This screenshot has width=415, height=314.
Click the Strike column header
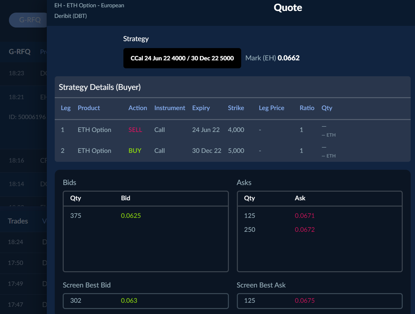point(236,108)
